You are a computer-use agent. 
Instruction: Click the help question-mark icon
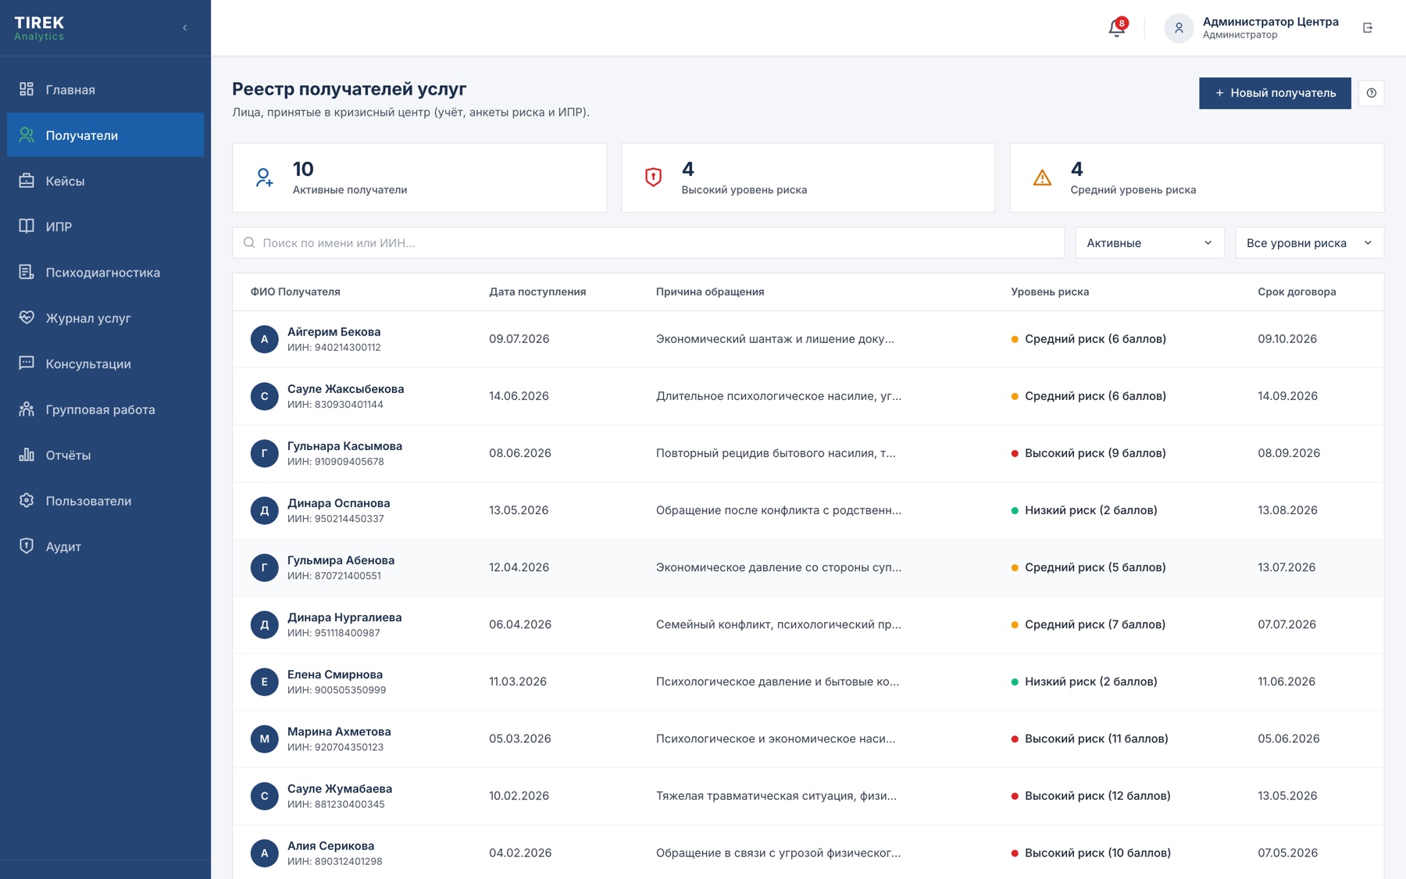tap(1371, 93)
